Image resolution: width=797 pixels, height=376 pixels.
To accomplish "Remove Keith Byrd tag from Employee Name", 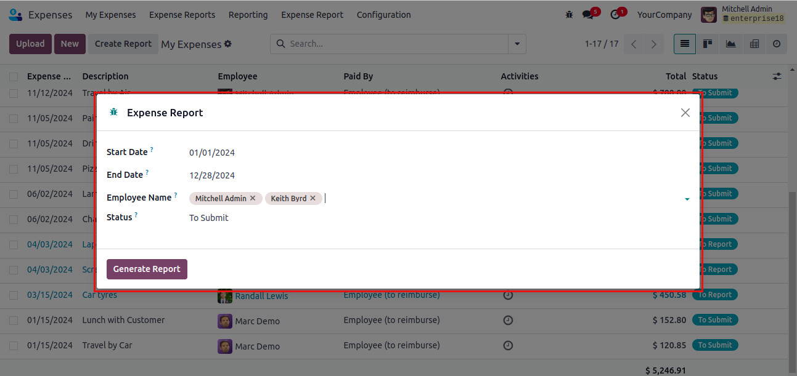I will point(313,198).
